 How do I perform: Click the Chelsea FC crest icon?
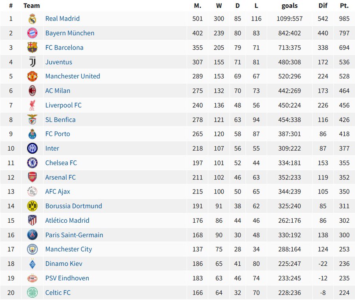pyautogui.click(x=32, y=163)
